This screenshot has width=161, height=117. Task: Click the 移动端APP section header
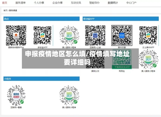[x=121, y=19]
